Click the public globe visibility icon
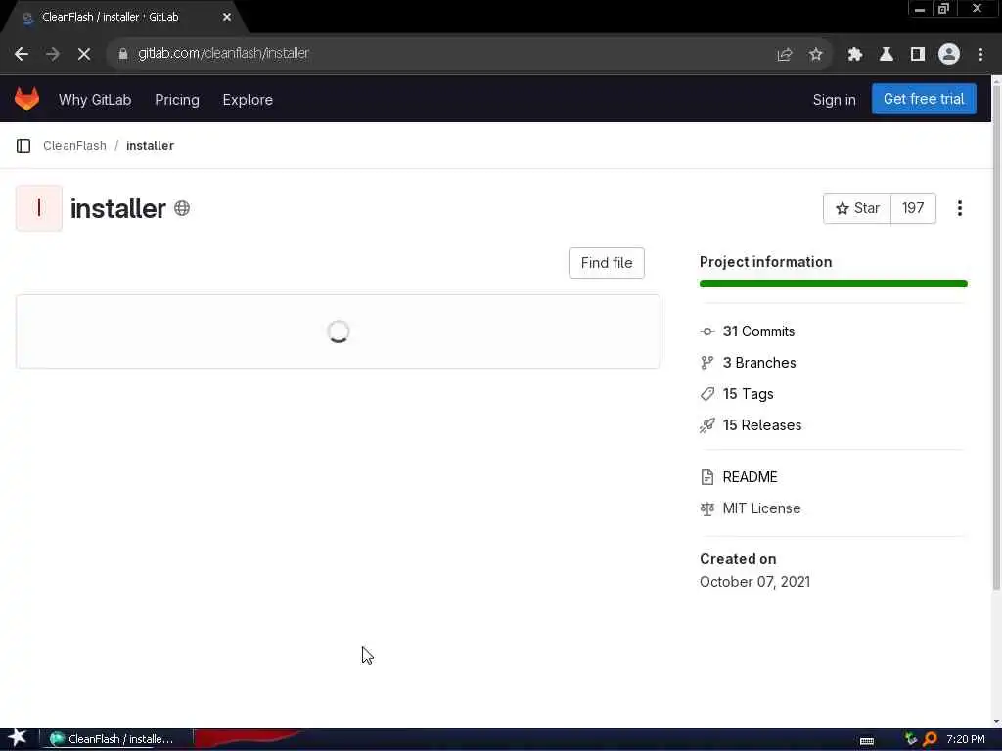 point(182,208)
